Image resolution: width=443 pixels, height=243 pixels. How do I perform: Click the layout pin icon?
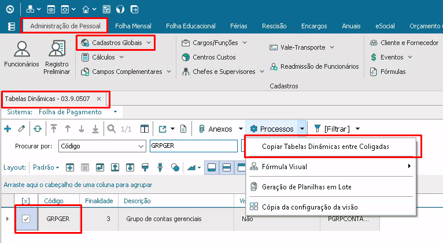pos(160,167)
